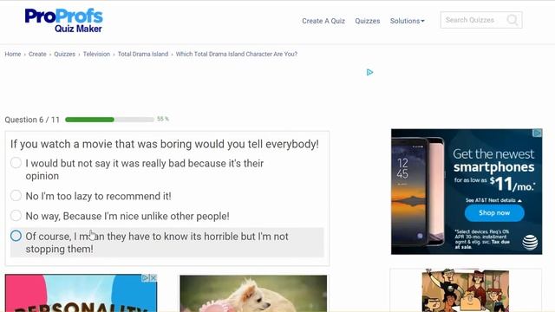Click the Shop now button in ad
Screen dimensions: 555x312
(x=494, y=213)
